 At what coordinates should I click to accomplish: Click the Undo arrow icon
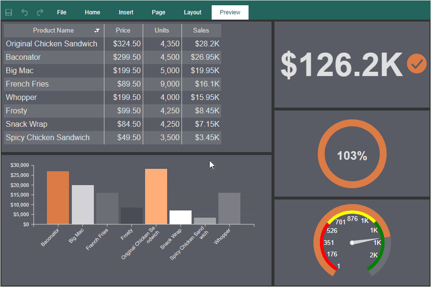(x=24, y=12)
